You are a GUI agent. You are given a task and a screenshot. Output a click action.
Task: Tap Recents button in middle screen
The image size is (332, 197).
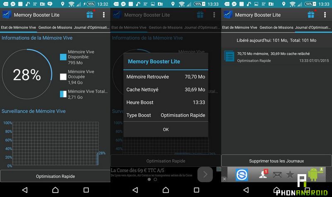click(196, 190)
